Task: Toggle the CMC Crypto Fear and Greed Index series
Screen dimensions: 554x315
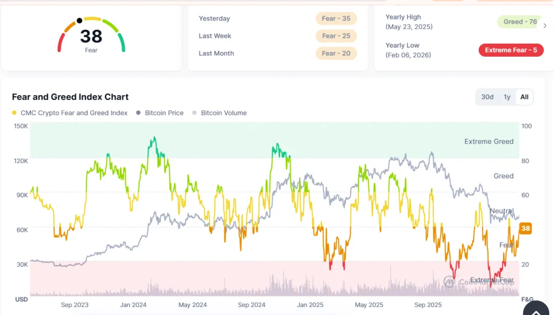Action: (x=68, y=113)
